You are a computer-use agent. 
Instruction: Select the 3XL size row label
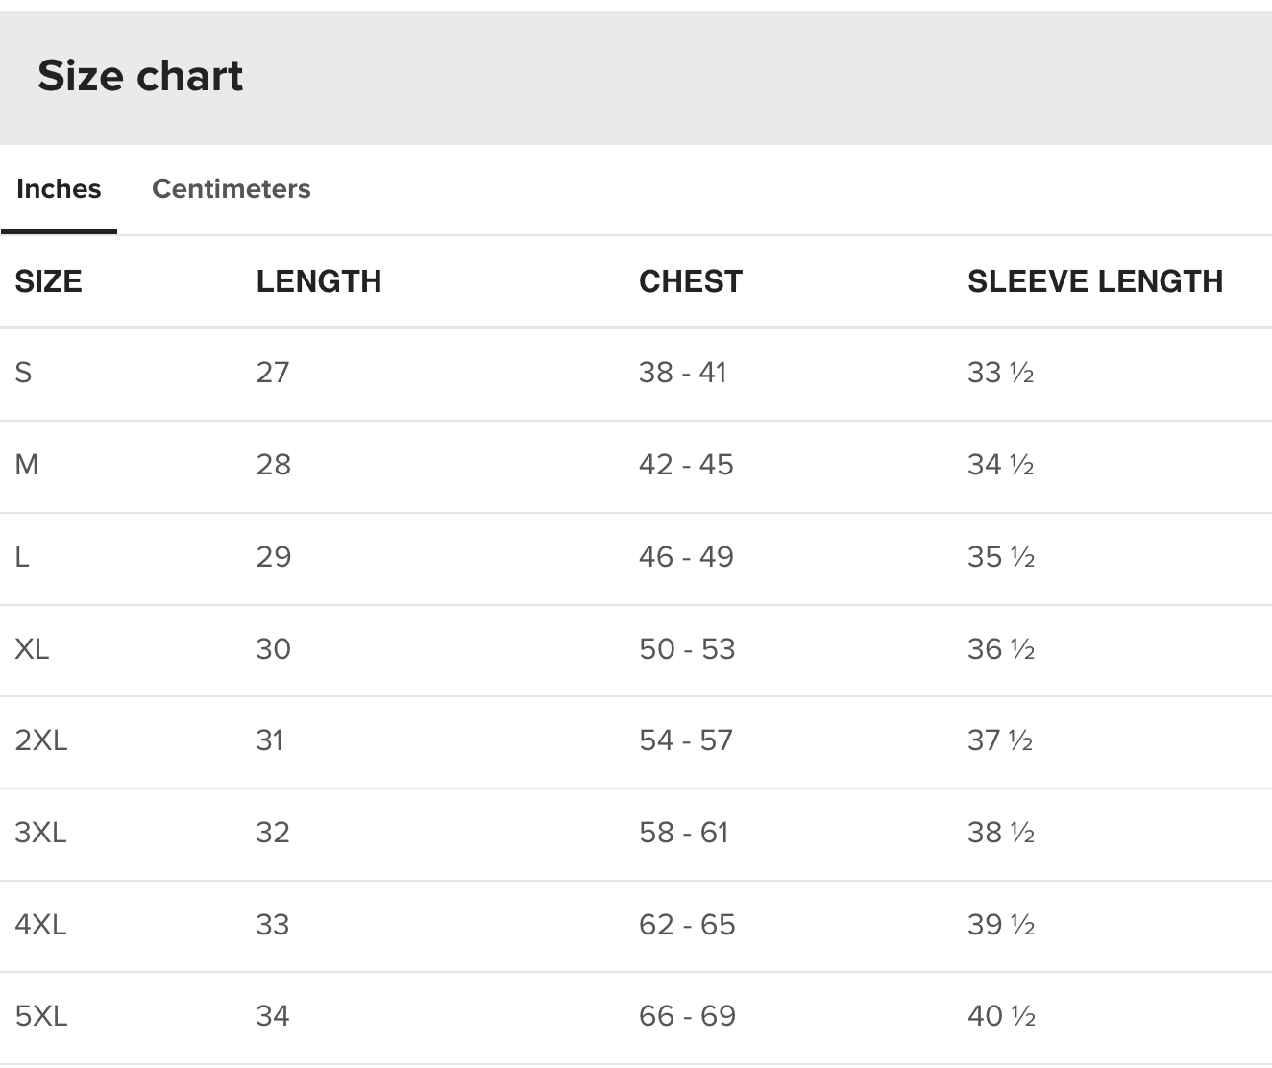point(40,833)
